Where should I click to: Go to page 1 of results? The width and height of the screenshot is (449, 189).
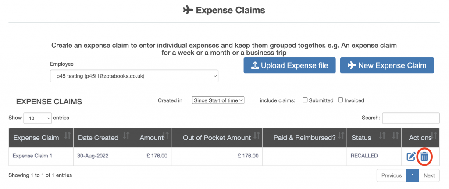pyautogui.click(x=413, y=175)
